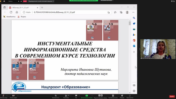176x99 pixels.
Task: Click ШутиковаМаргарита speaker video thumbnail
Action: coord(158,49)
